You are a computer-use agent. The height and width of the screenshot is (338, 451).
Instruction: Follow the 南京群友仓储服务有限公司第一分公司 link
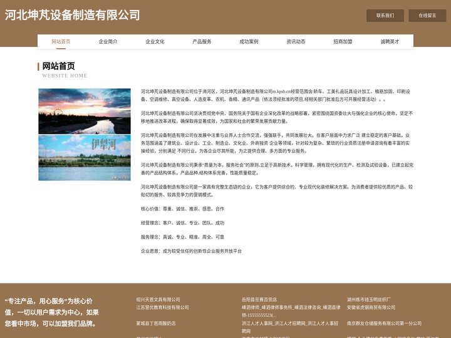[x=384, y=324]
